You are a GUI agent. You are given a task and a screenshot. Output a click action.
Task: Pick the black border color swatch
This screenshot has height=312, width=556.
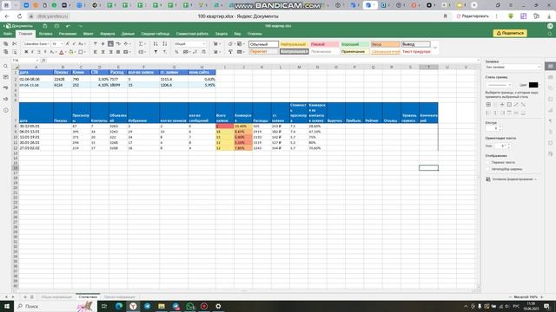pos(533,85)
